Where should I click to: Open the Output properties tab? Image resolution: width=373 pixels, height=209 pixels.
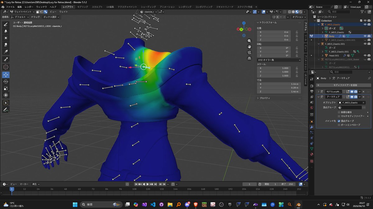(x=312, y=92)
